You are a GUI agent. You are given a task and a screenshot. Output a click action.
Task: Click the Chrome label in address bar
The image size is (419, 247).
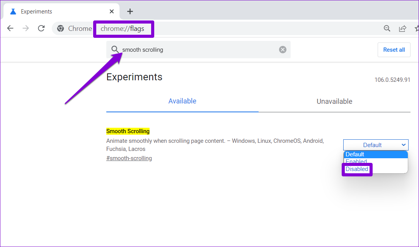tap(80, 28)
